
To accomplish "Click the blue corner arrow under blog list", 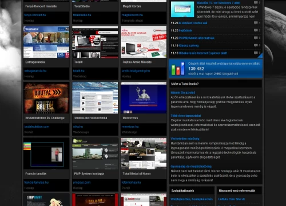I will (260, 56).
